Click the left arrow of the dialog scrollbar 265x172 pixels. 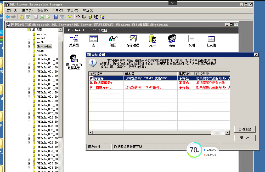coord(91,133)
